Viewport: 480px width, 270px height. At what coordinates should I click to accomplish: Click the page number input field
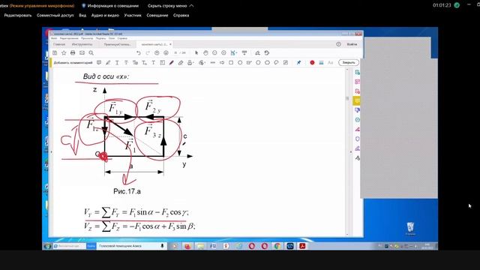click(x=175, y=53)
